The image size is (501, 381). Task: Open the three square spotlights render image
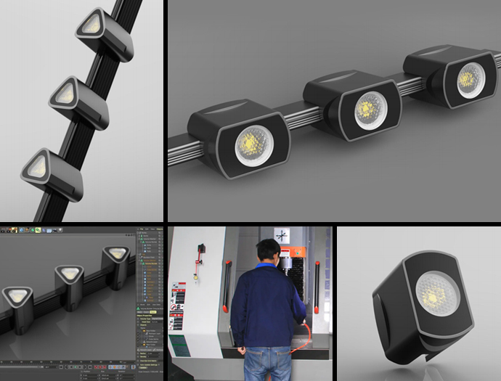click(x=334, y=111)
